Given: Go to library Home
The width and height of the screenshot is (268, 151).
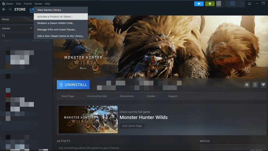Looking at the screenshot, I should (17, 19).
